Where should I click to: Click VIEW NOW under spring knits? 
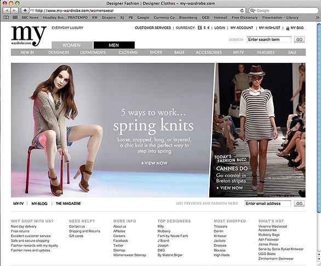pyautogui.click(x=154, y=163)
